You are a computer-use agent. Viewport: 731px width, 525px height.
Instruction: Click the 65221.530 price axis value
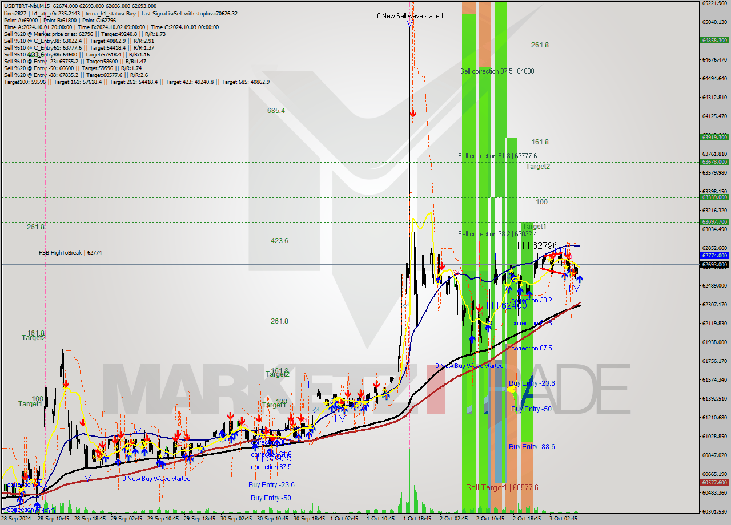point(714,3)
